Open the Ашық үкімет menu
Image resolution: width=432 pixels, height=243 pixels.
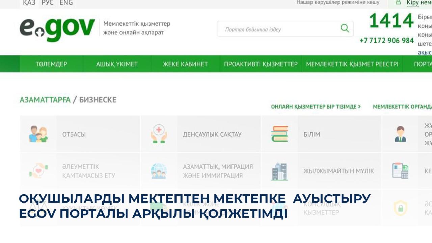[x=117, y=64]
